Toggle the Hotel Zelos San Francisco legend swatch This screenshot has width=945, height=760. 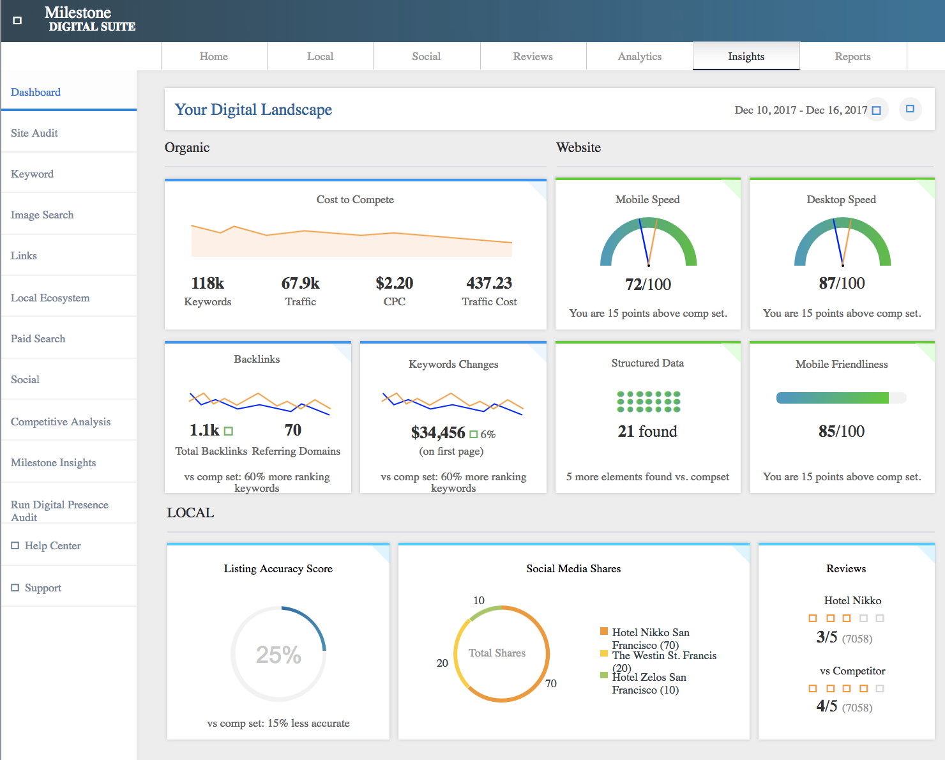(x=603, y=675)
